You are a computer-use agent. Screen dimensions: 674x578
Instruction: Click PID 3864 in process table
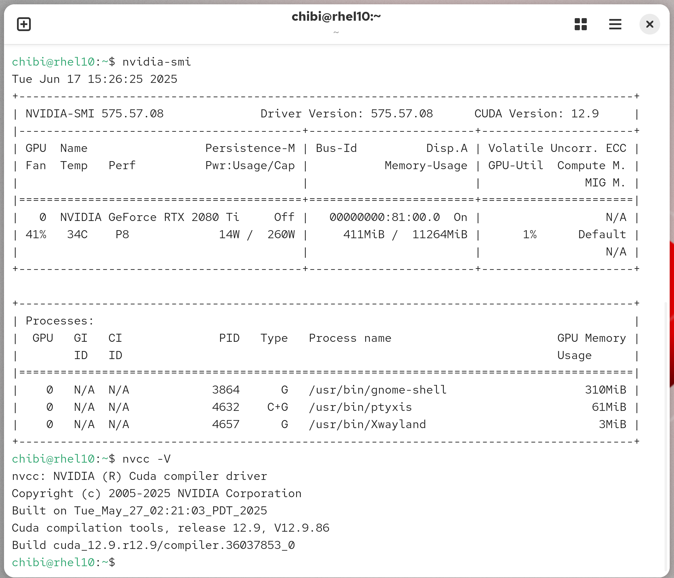226,390
